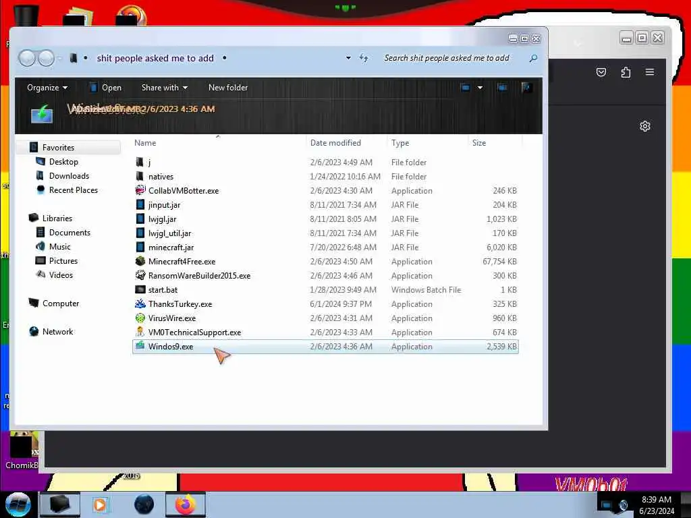691x518 pixels.
Task: Click the Open toolbar button
Action: pos(105,87)
